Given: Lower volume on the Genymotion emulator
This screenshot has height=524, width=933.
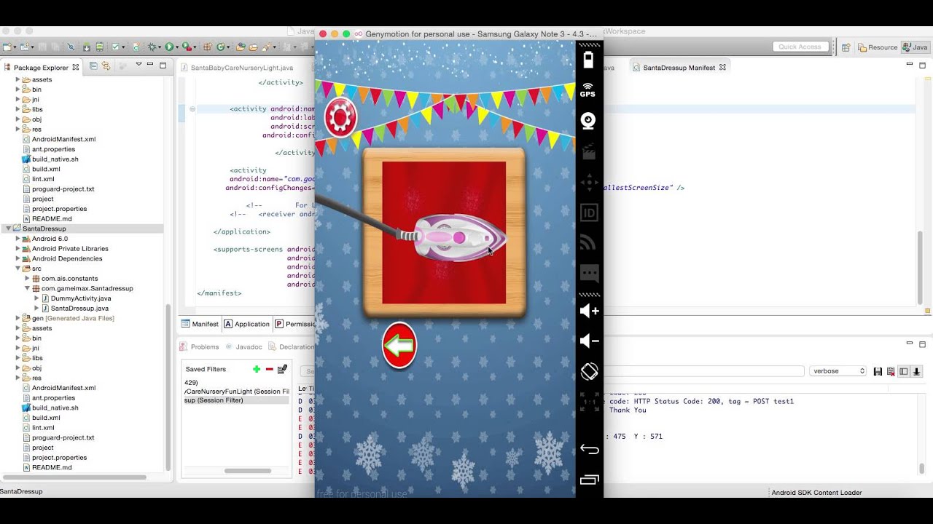Looking at the screenshot, I should click(x=589, y=341).
